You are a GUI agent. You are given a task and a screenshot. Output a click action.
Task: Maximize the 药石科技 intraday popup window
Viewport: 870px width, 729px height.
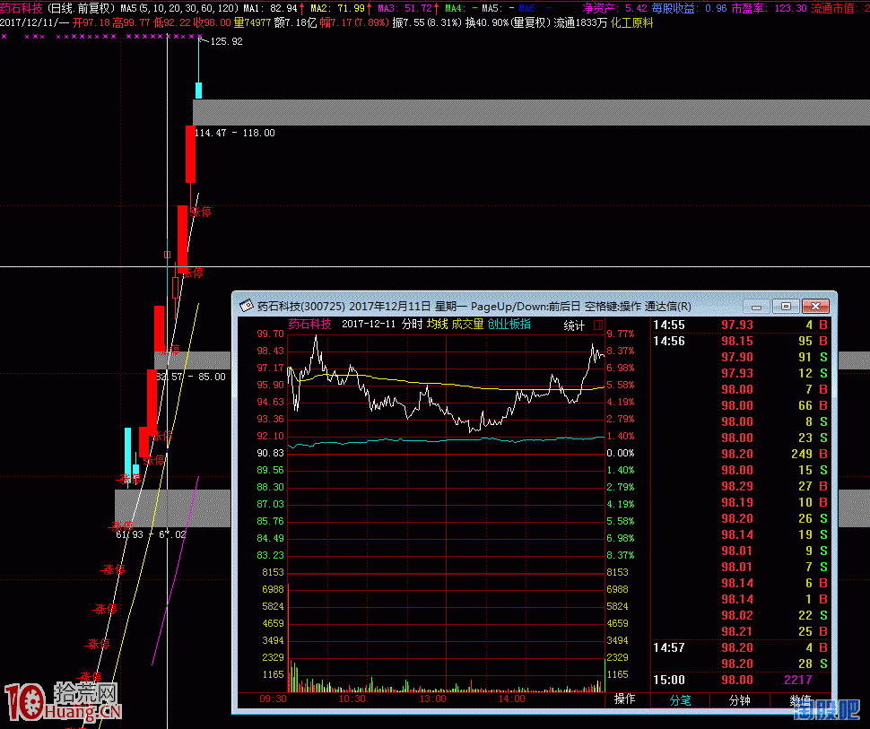click(x=786, y=307)
